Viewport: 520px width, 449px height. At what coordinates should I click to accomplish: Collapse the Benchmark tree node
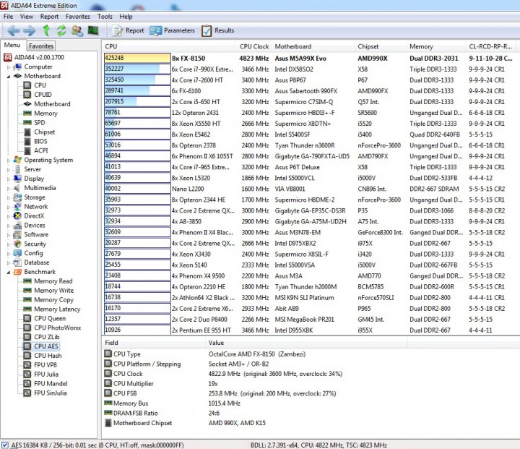9,273
